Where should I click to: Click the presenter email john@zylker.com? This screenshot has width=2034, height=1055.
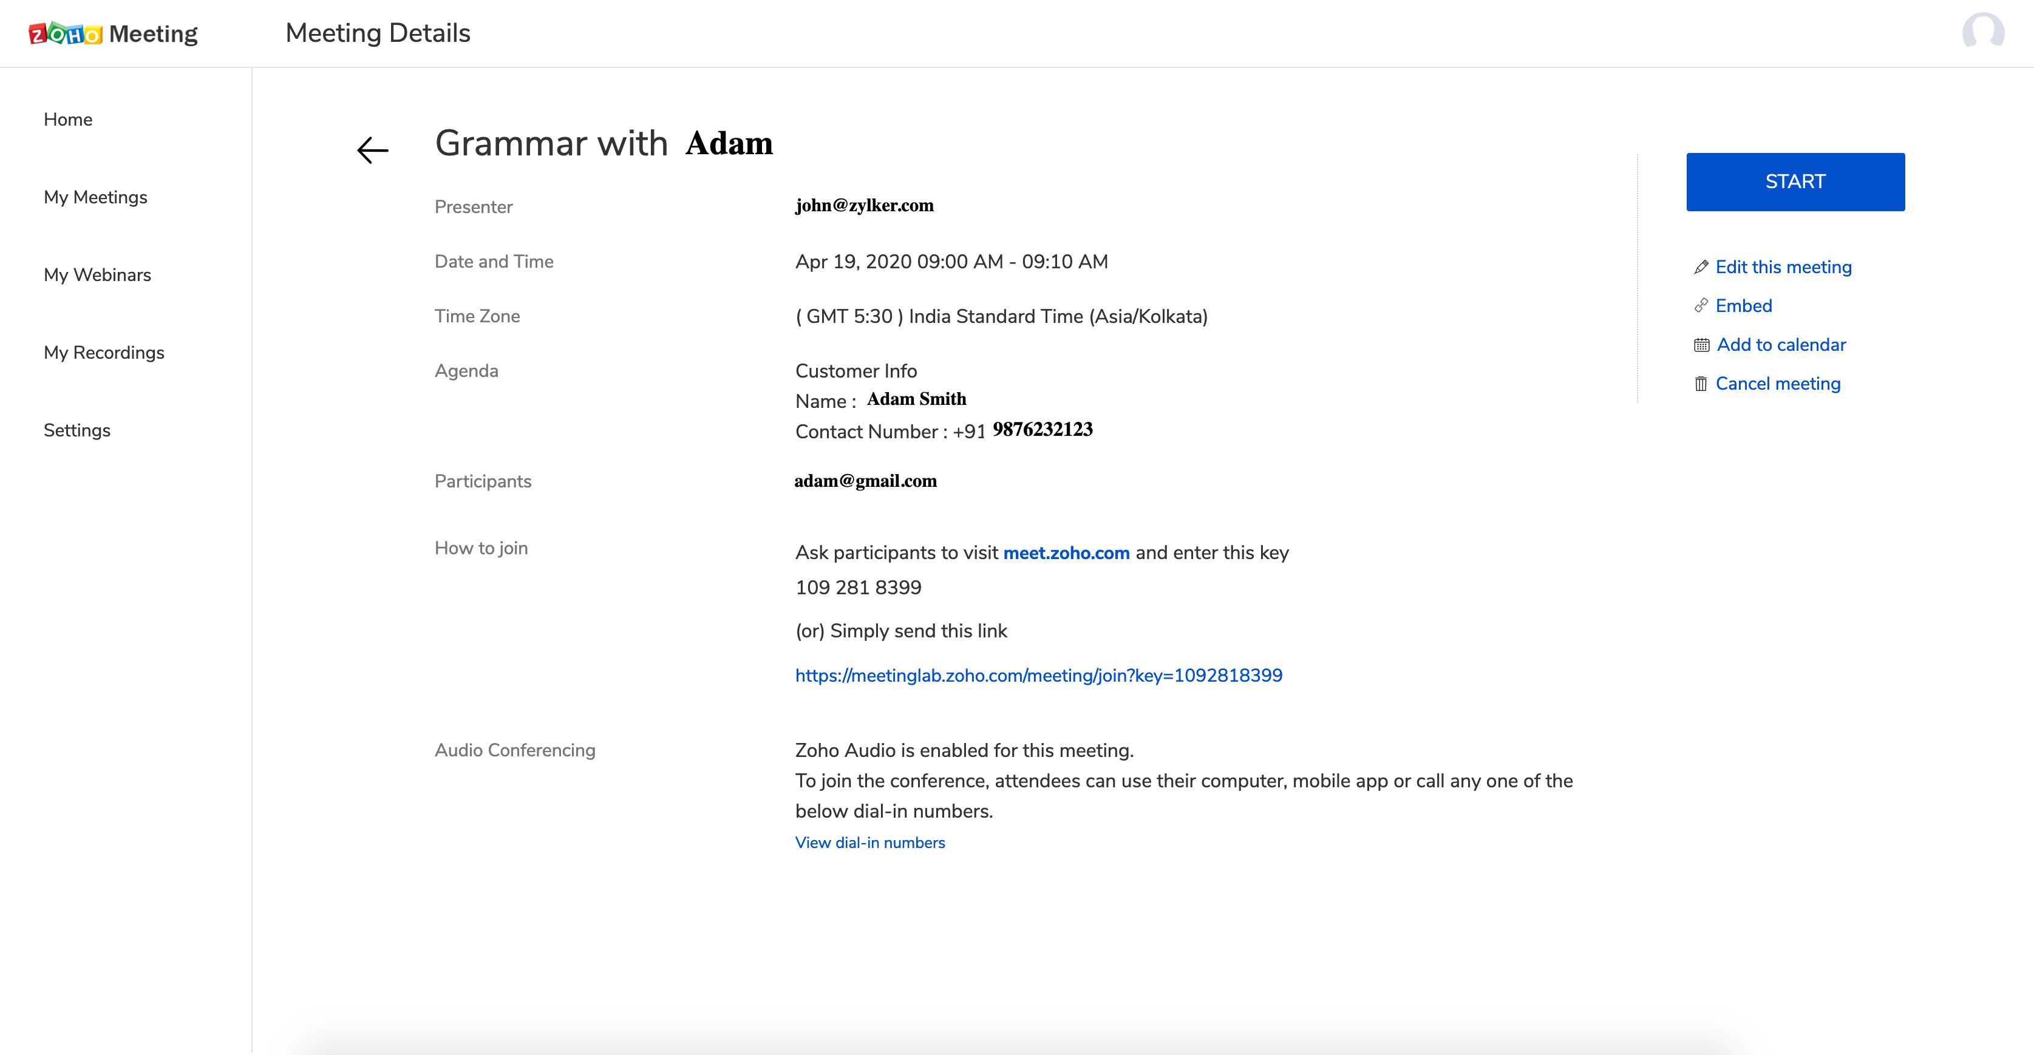click(x=864, y=205)
